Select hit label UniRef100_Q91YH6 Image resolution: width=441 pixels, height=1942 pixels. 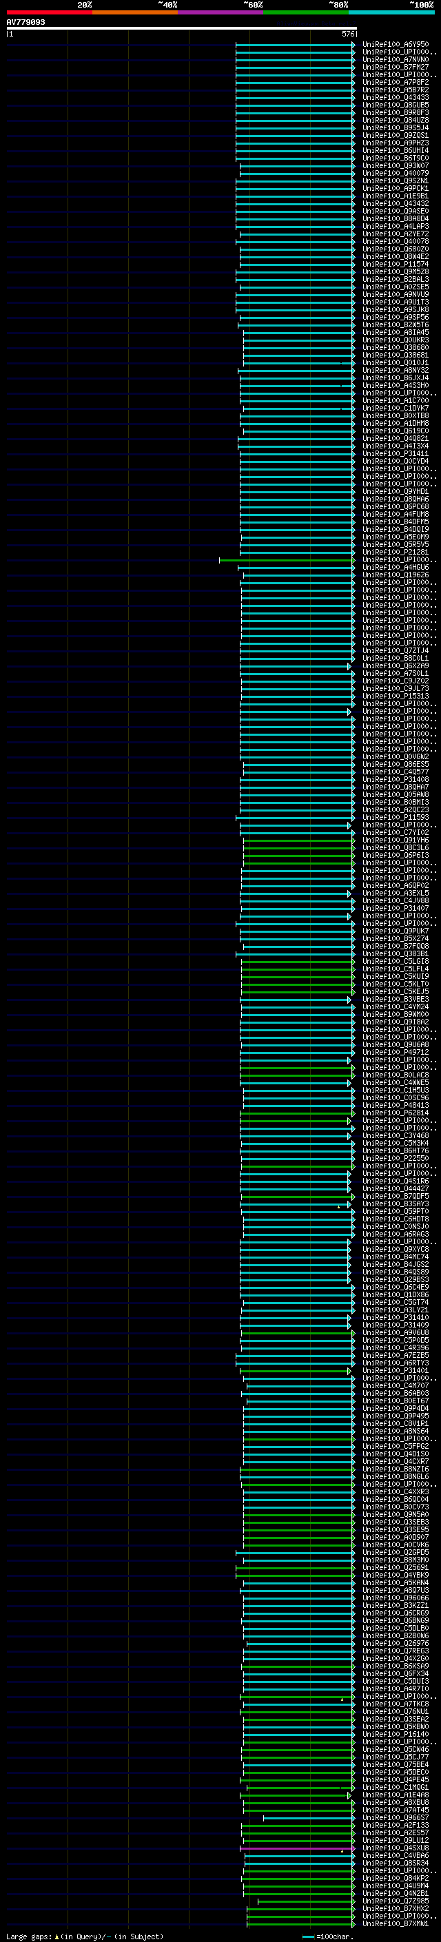(x=396, y=840)
